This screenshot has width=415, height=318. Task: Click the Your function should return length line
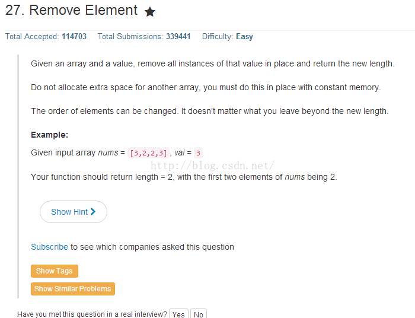pos(184,177)
